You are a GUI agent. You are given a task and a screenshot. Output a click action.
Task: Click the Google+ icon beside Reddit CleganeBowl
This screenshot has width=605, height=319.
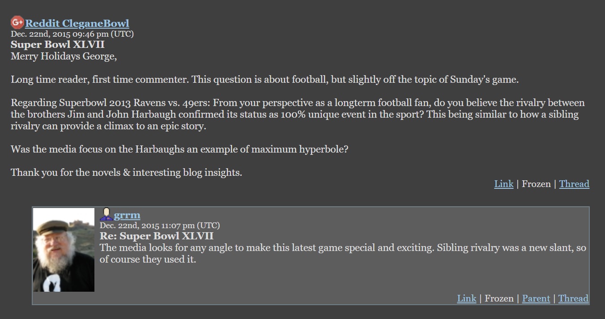[x=17, y=22]
